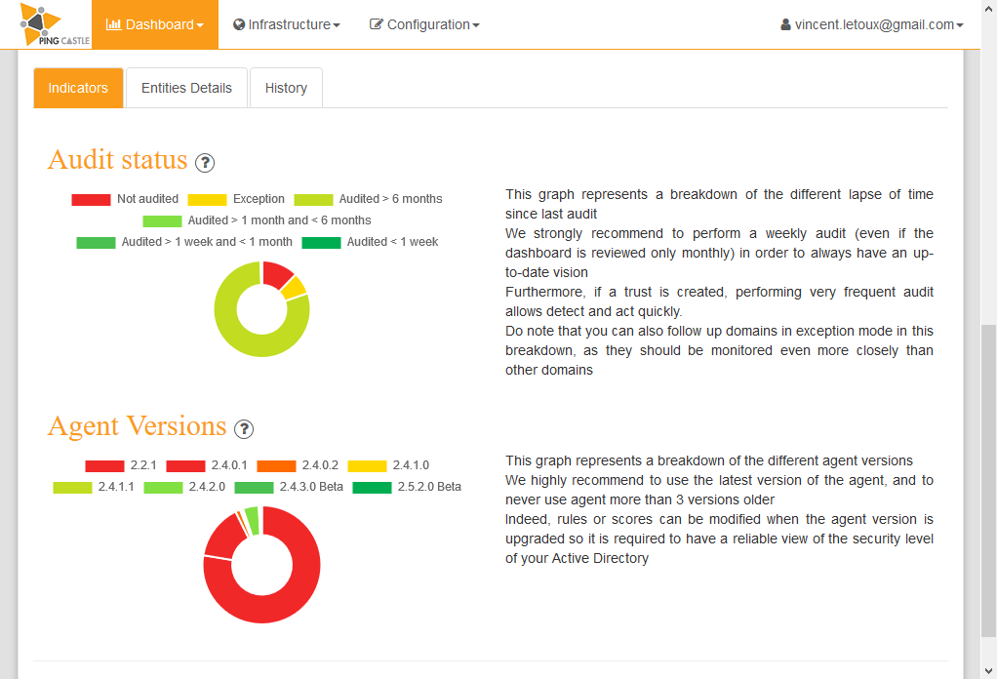Click the green slice of agent versions donut
This screenshot has width=997, height=679.
(x=253, y=519)
